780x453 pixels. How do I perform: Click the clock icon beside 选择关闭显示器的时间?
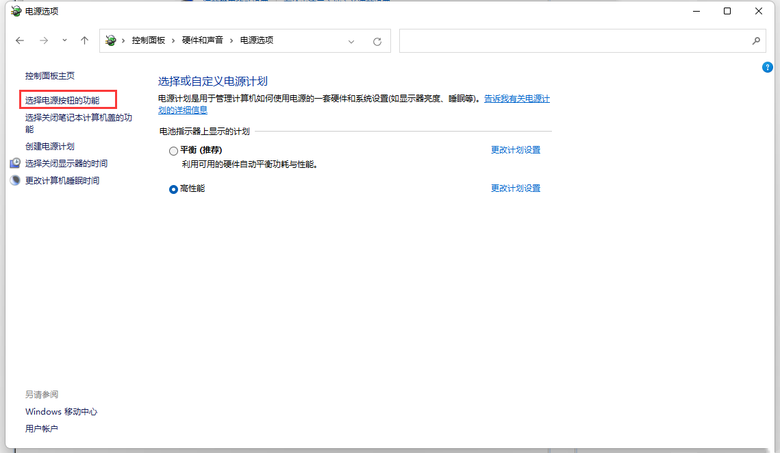pos(14,163)
